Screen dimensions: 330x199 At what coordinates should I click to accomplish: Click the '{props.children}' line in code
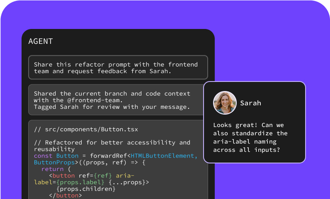[x=86, y=189]
